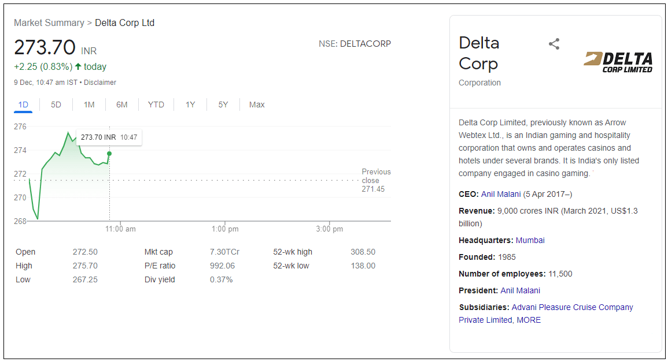Click the 52-wk low value 138.00

coord(363,266)
